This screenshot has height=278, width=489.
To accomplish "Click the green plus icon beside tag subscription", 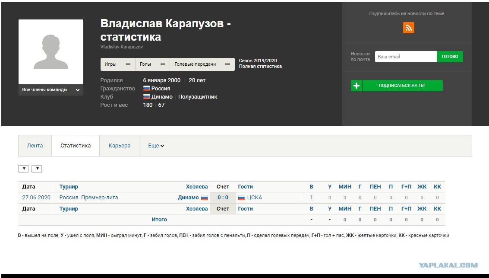I will coord(356,86).
